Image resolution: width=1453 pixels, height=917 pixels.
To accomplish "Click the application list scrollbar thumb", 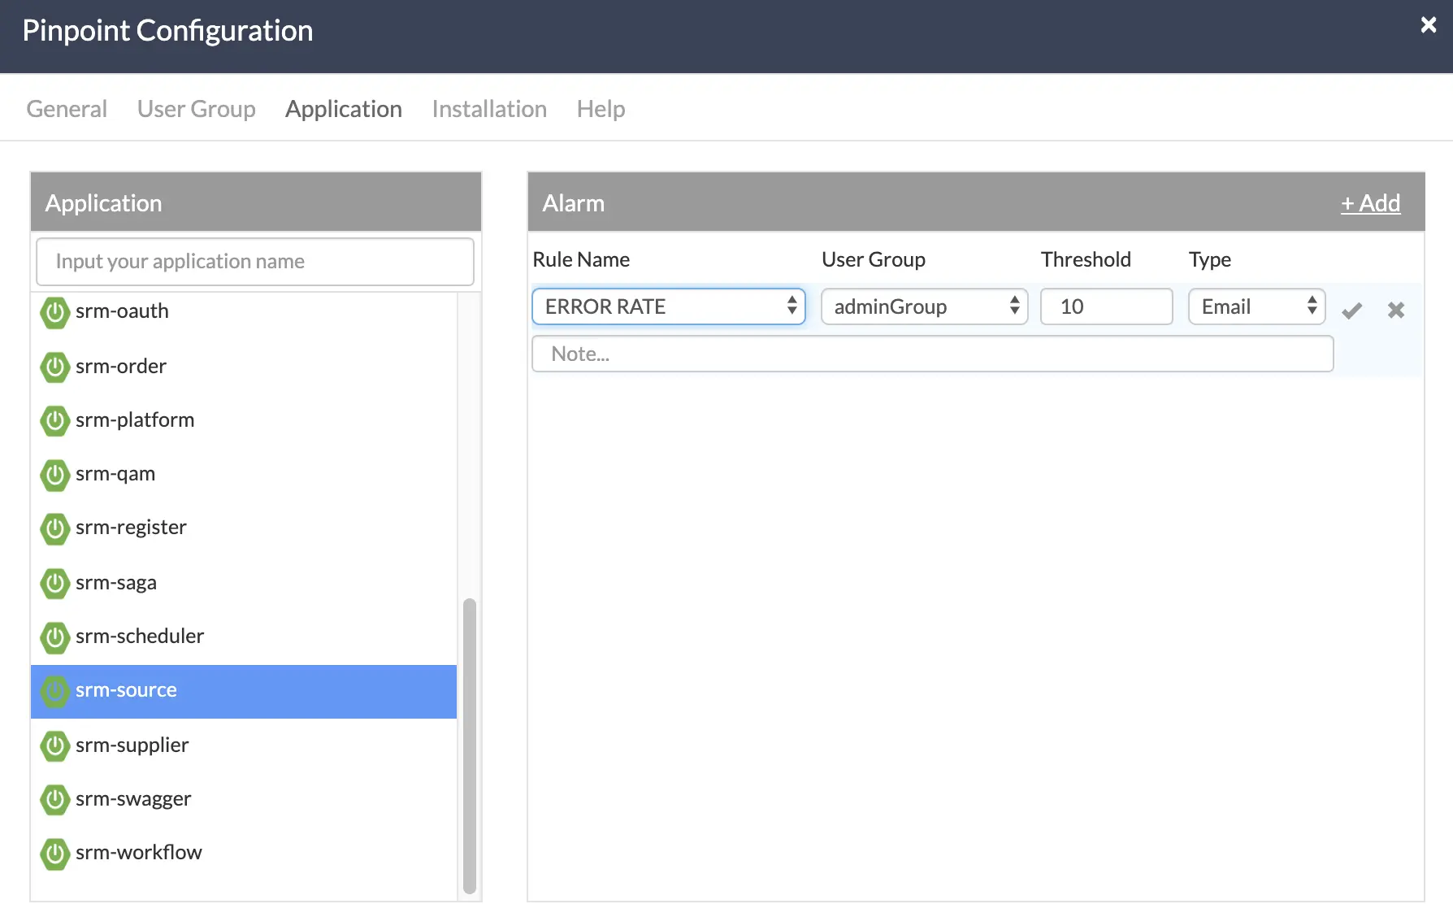I will (470, 746).
